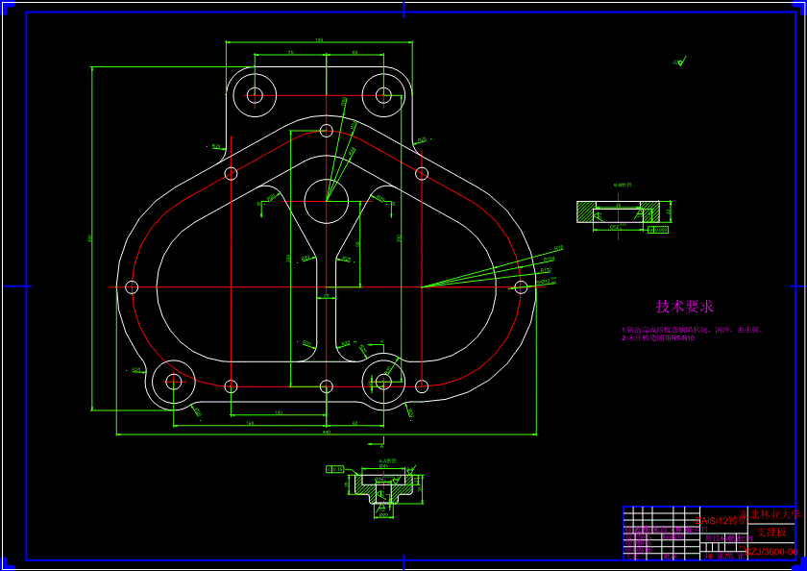Click the hatched right-side section view

[x=618, y=211]
